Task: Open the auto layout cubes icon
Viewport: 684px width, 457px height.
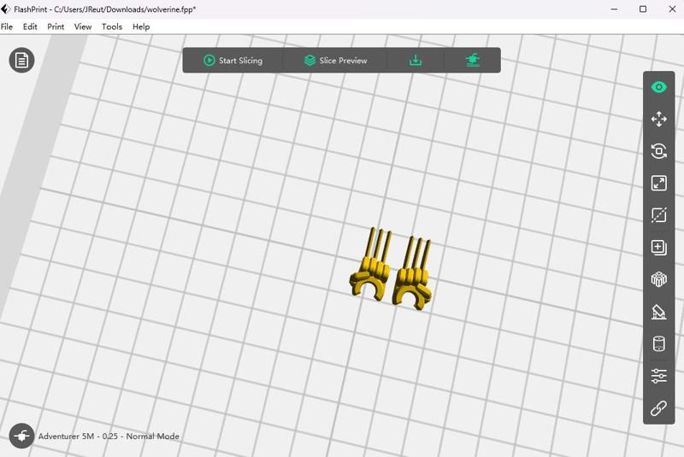Action: coord(658,279)
